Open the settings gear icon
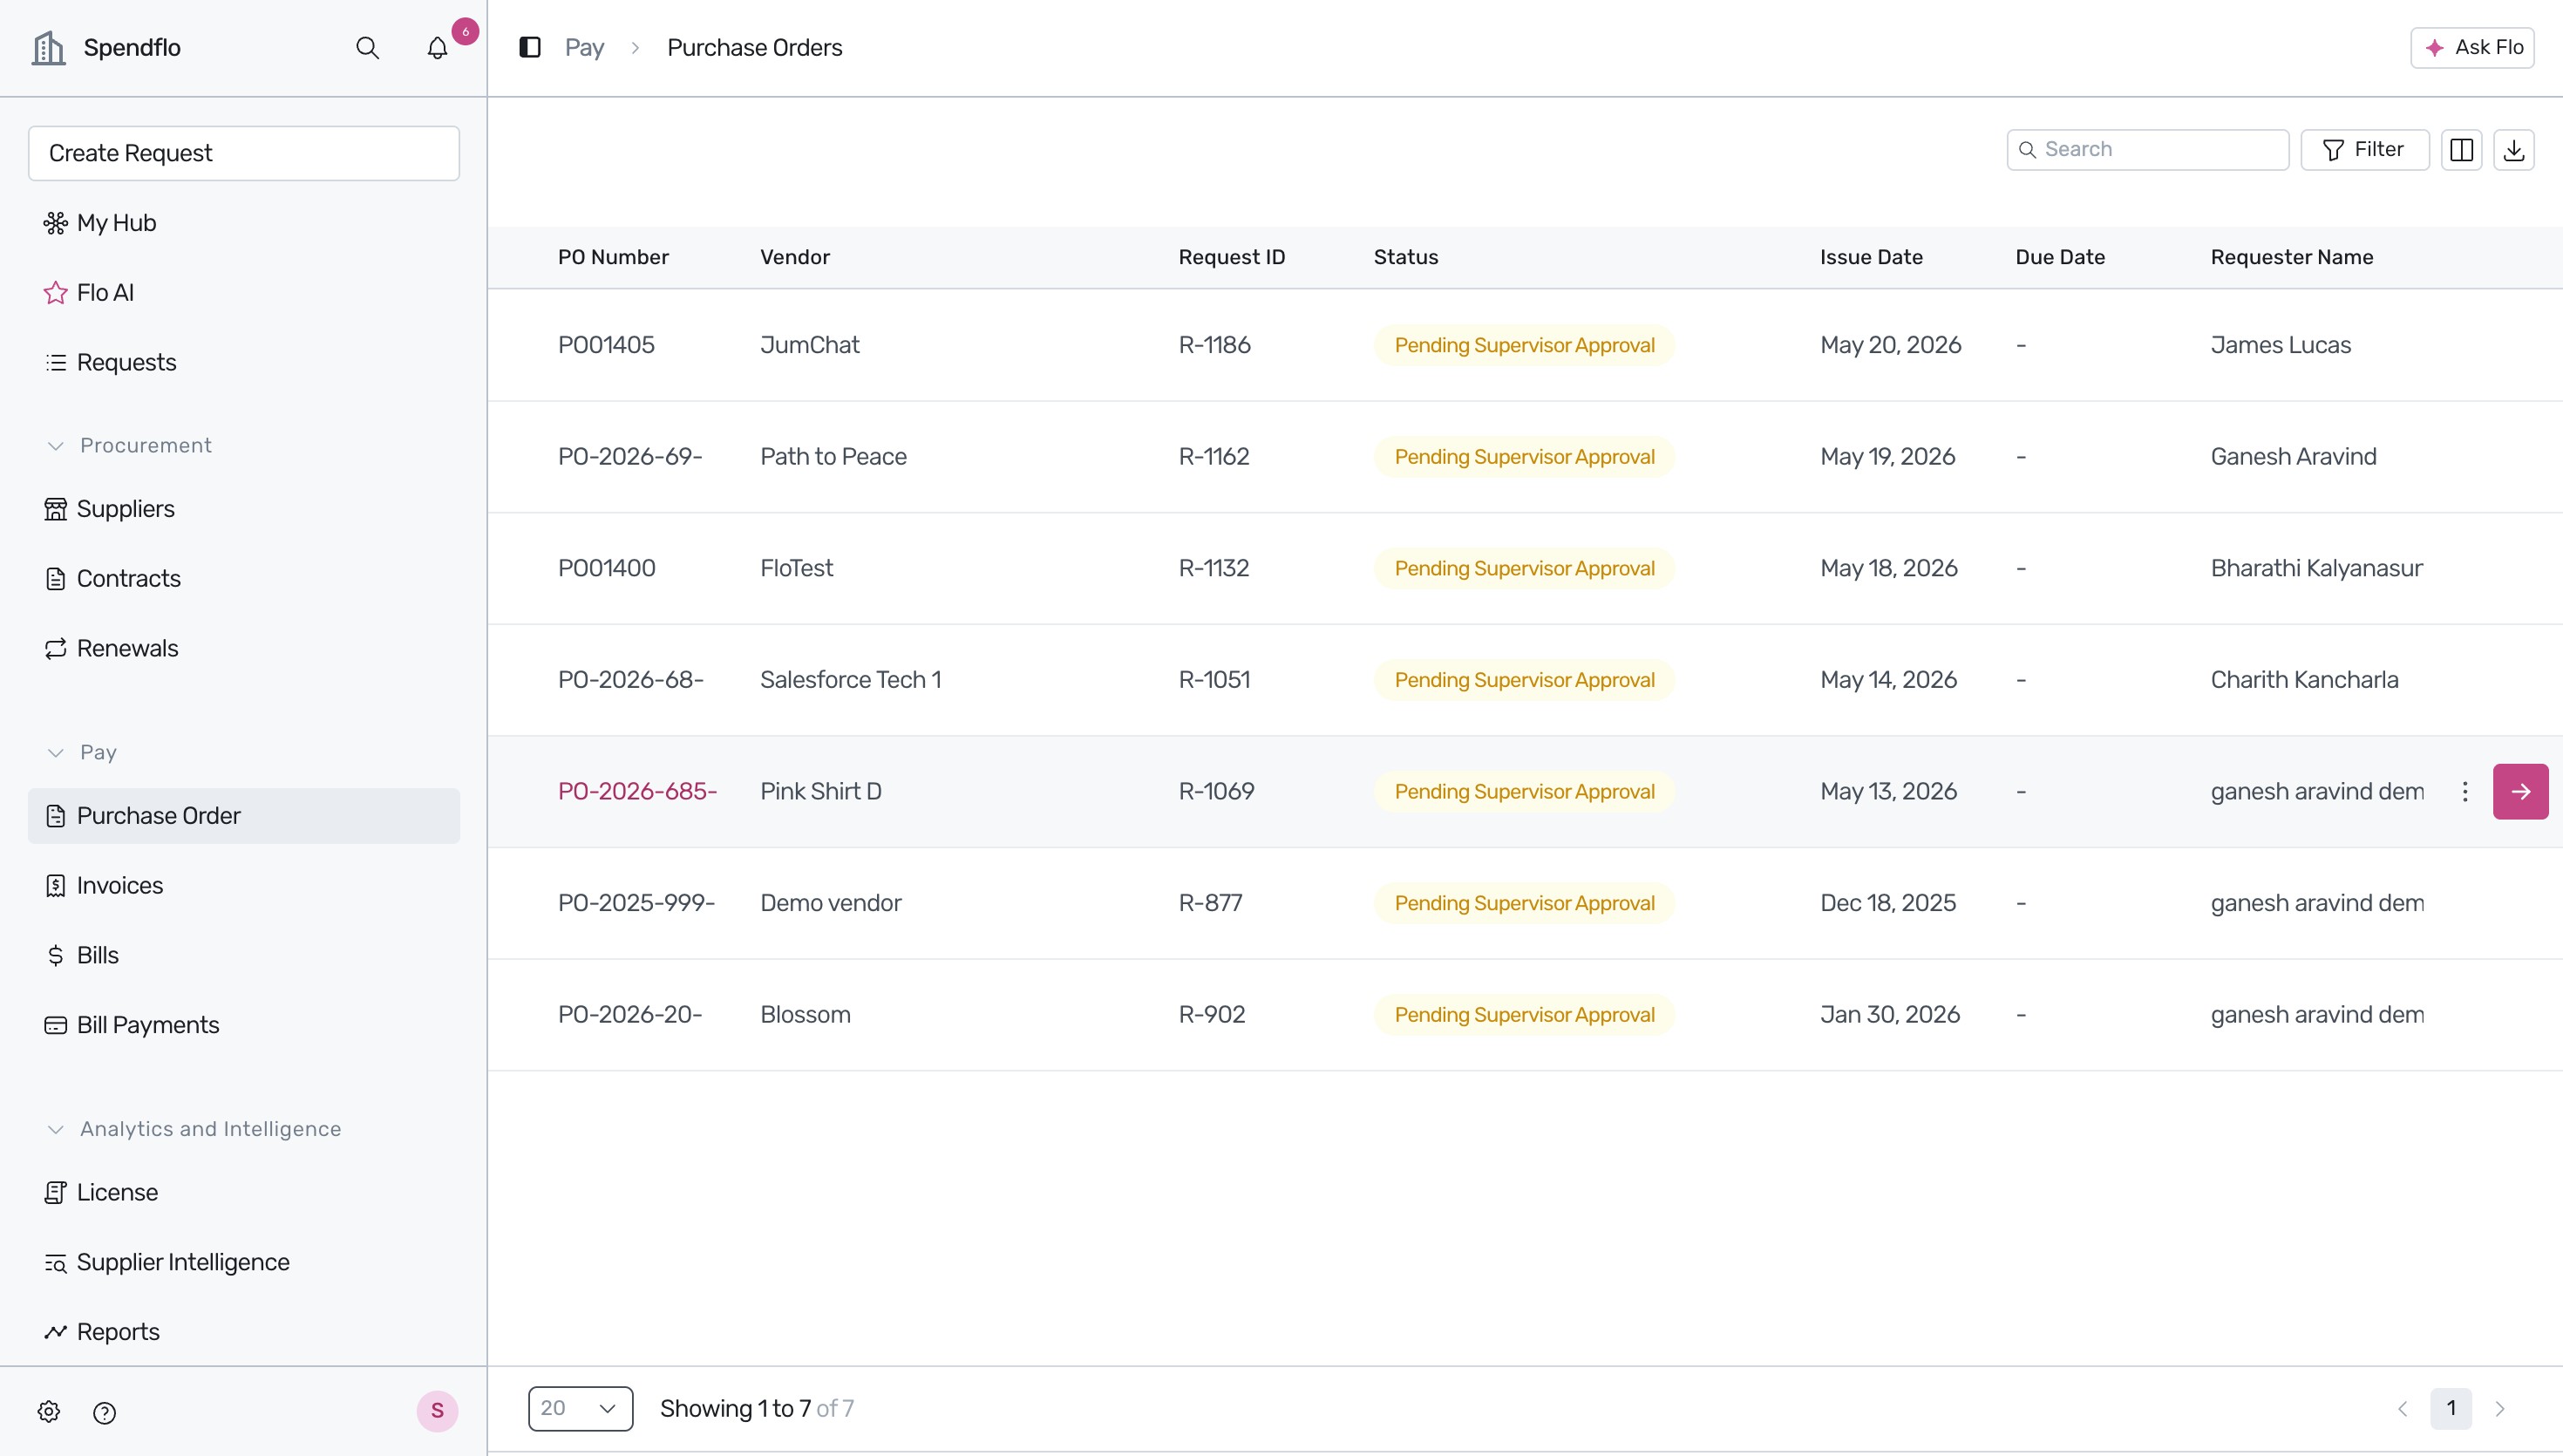The height and width of the screenshot is (1456, 2563). click(x=49, y=1412)
